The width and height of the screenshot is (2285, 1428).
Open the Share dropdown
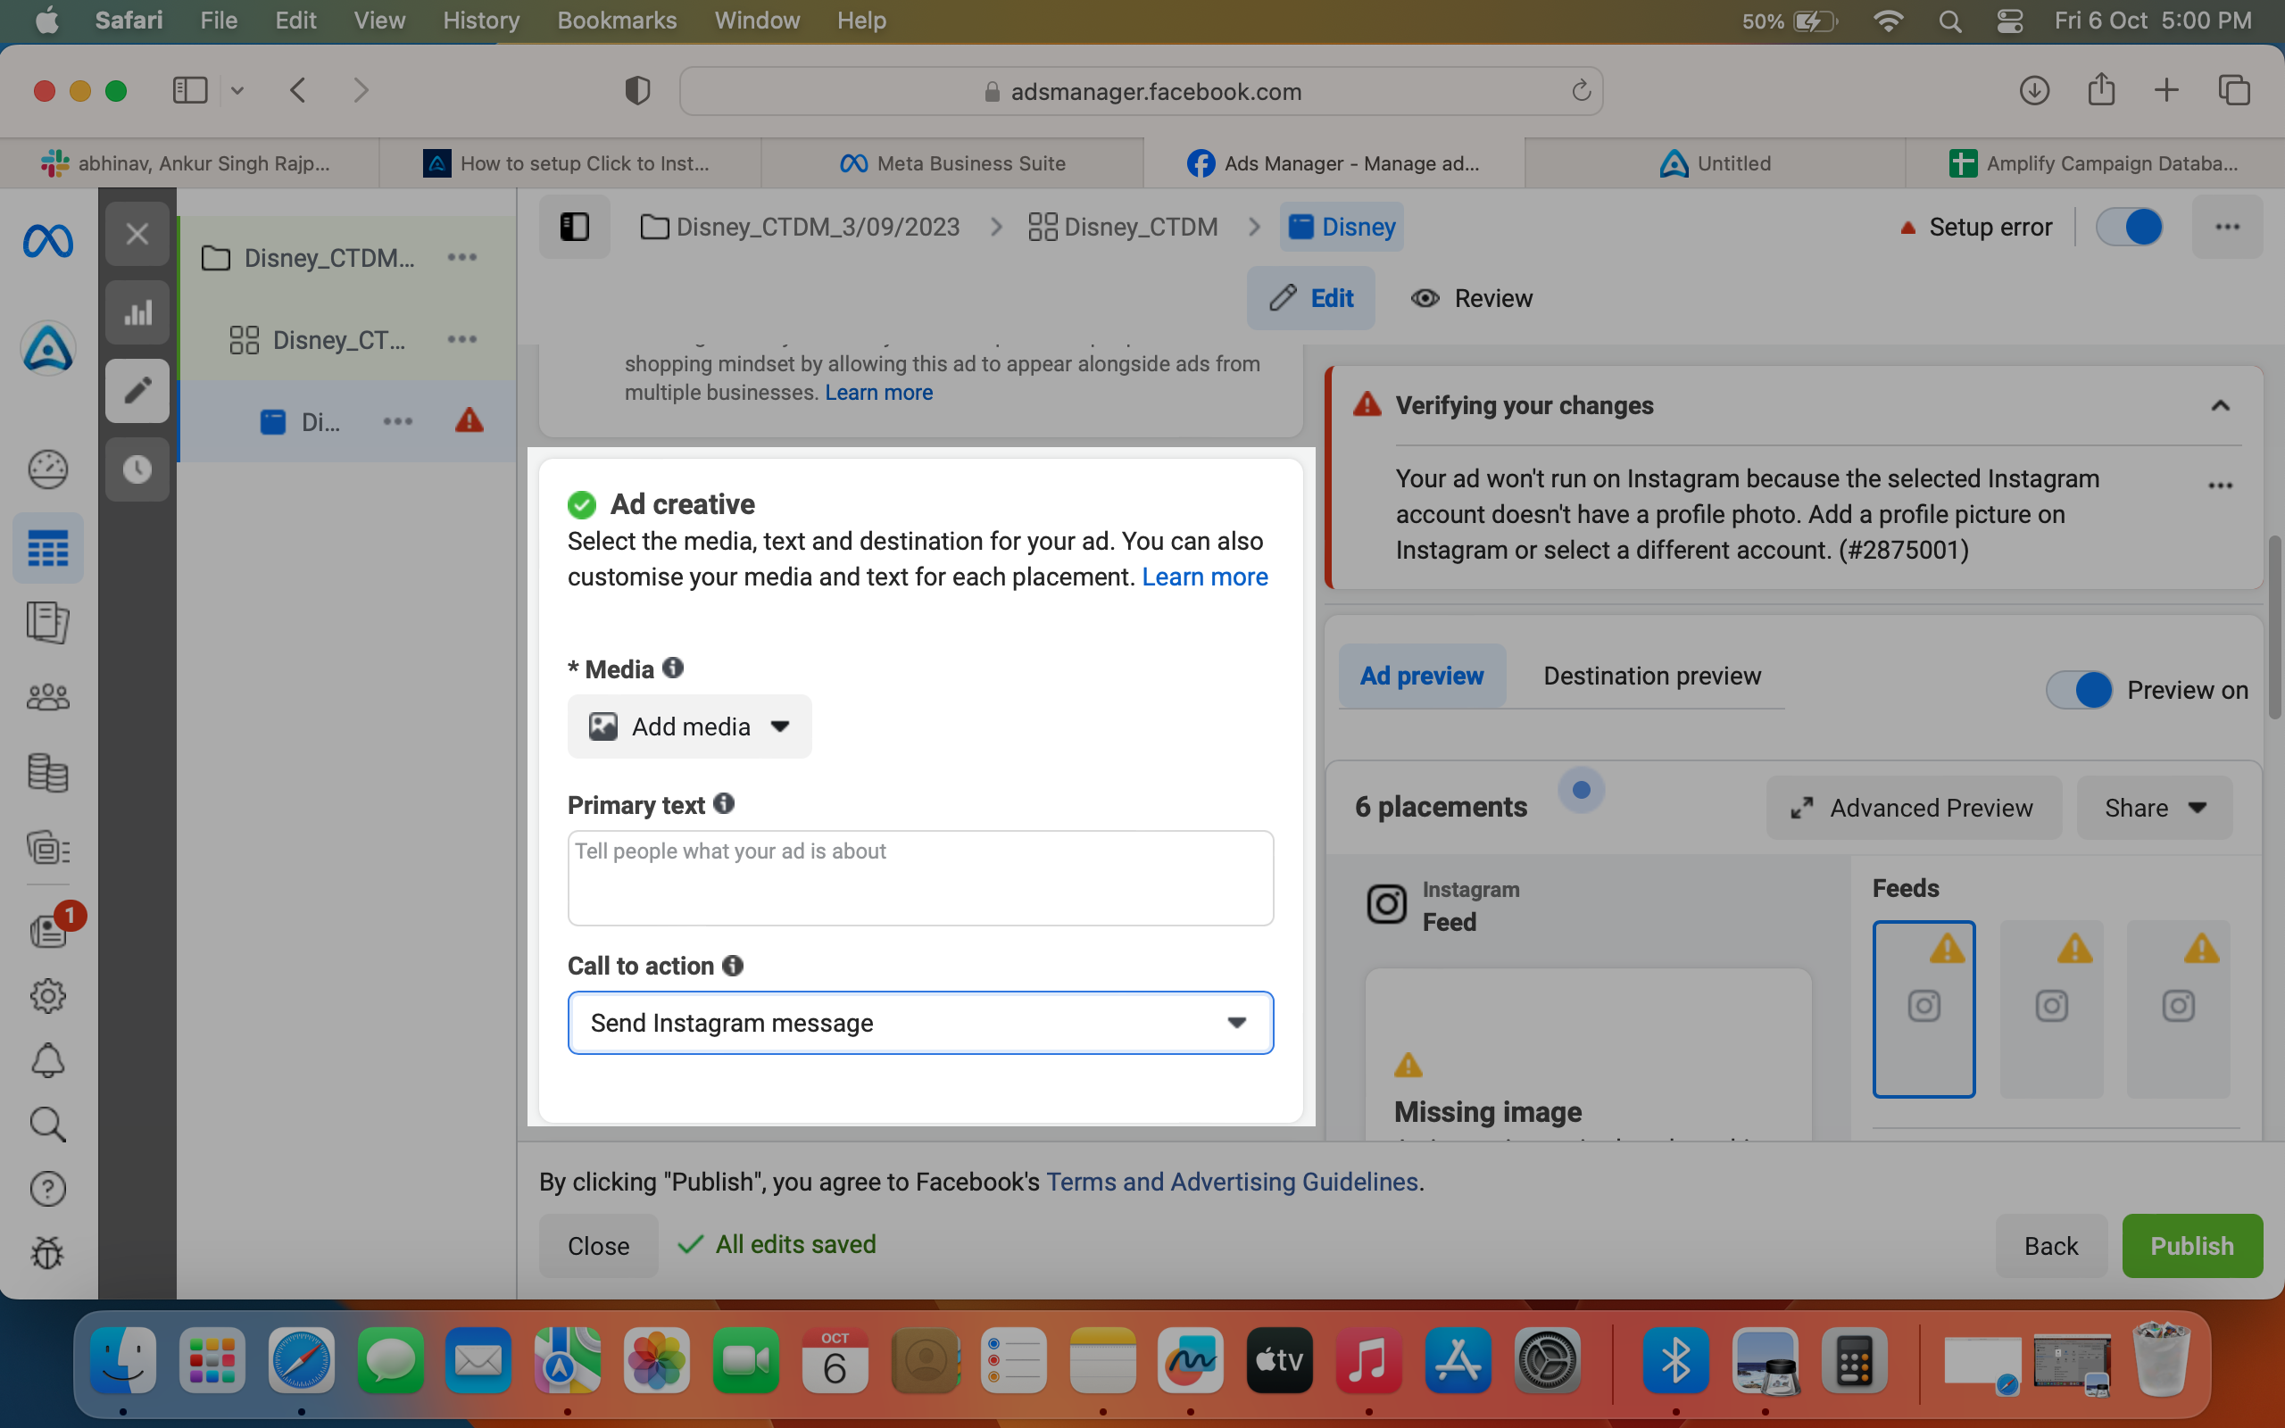2155,809
